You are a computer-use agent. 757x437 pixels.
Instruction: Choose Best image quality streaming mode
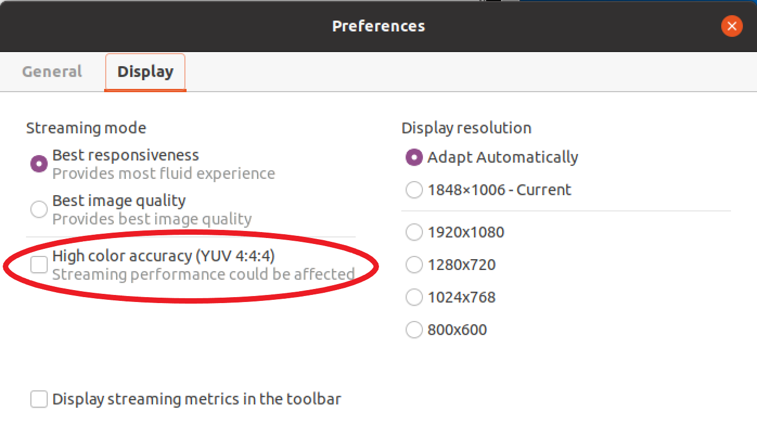point(39,209)
